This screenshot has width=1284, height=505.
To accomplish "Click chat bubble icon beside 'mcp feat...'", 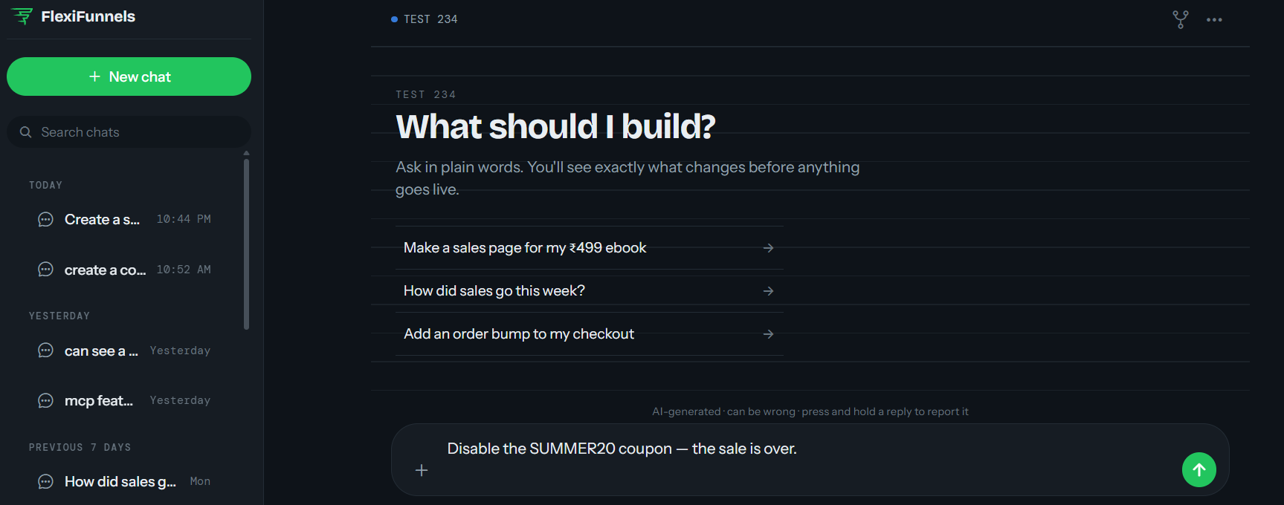I will tap(45, 400).
